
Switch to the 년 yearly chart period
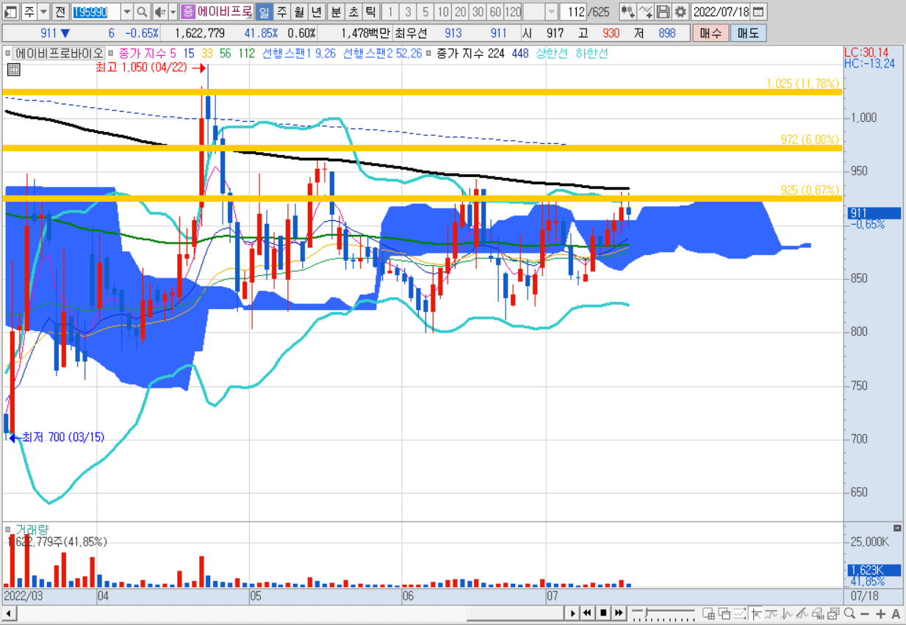(x=316, y=12)
